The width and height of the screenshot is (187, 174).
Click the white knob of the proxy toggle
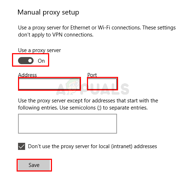[x=30, y=61]
